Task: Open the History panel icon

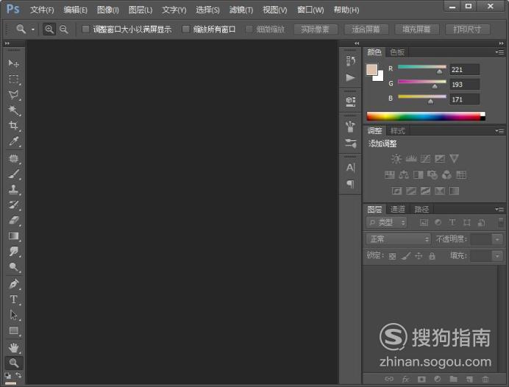Action: [x=350, y=60]
